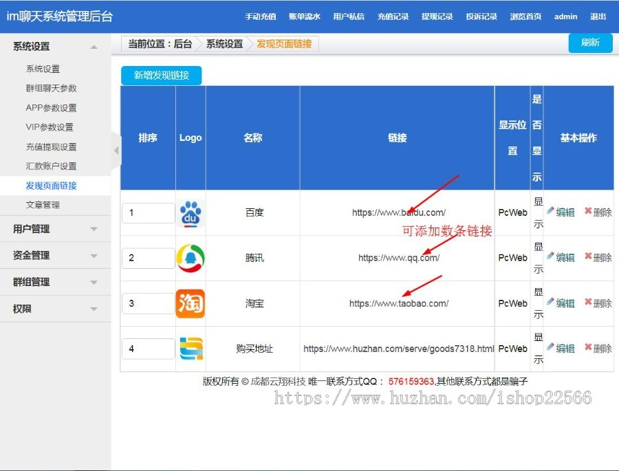This screenshot has height=471, width=619.
Task: Click the edit pencil icon in the 百度 row
Action: tap(550, 212)
